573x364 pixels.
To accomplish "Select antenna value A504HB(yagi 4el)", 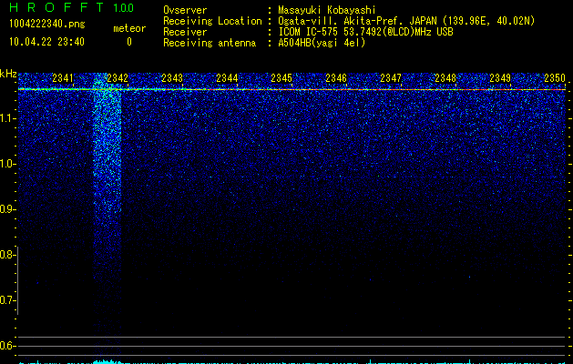I will pyautogui.click(x=322, y=43).
